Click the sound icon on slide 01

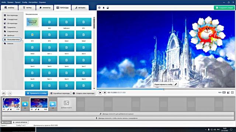pyautogui.click(x=11, y=109)
